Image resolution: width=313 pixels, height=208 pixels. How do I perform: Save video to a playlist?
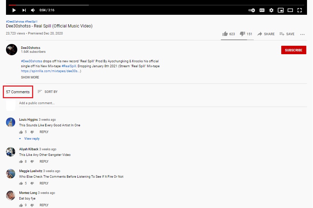(287, 34)
